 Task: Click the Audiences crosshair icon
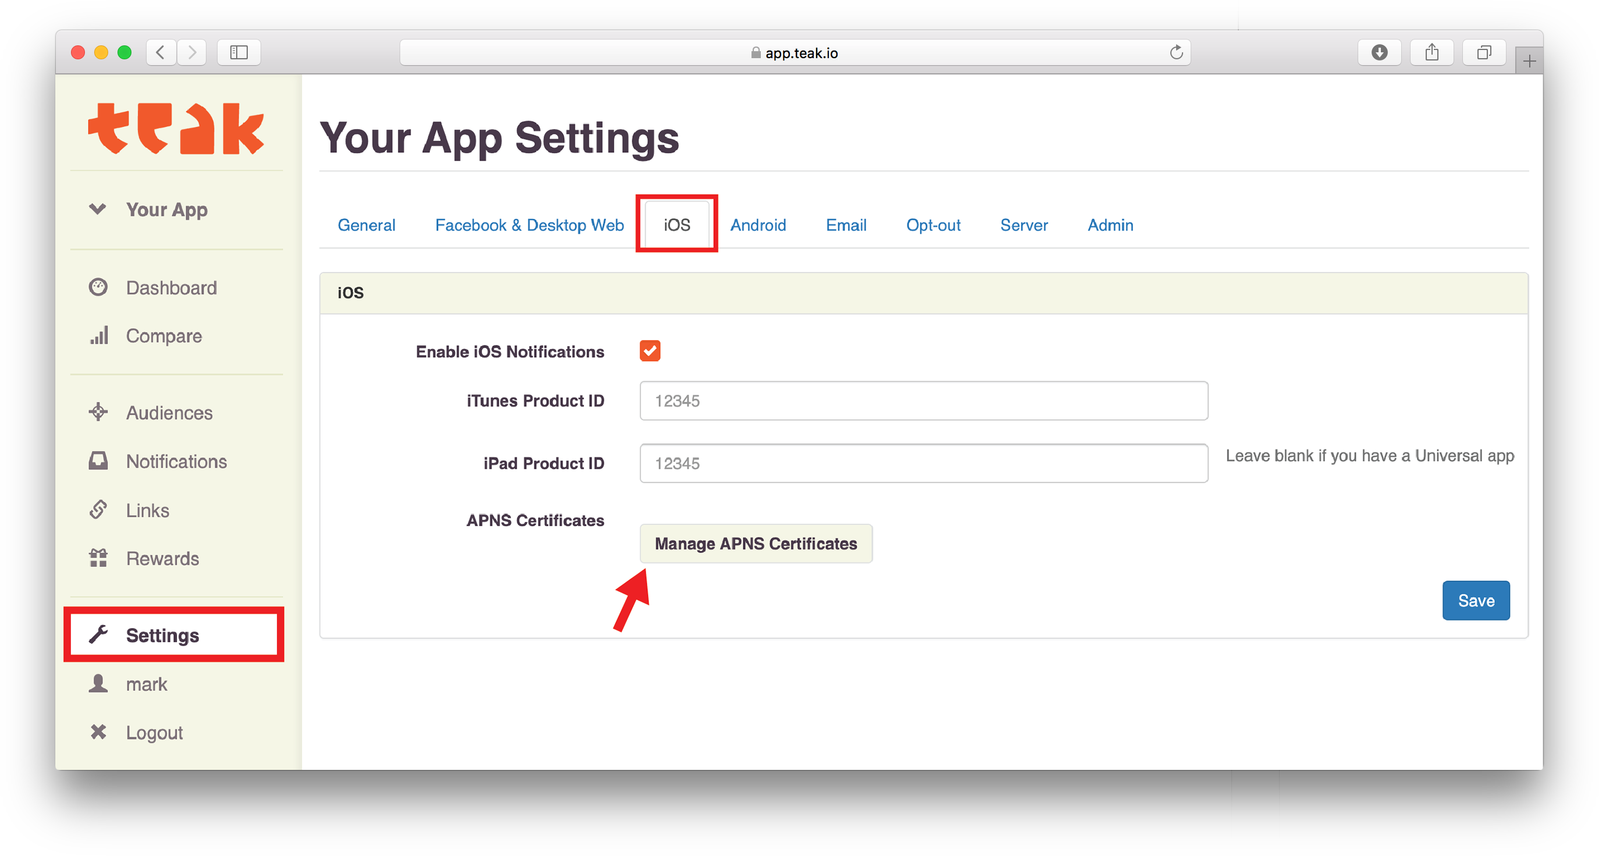click(98, 412)
